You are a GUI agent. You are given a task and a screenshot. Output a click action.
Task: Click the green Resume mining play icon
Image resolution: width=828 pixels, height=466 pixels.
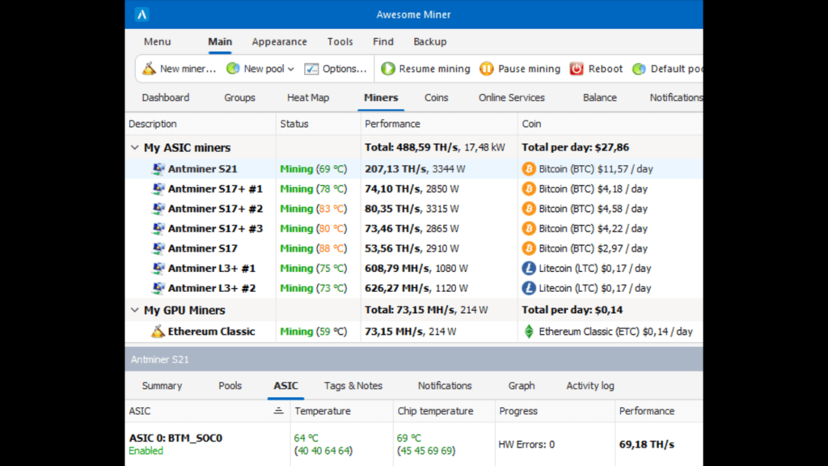(388, 68)
